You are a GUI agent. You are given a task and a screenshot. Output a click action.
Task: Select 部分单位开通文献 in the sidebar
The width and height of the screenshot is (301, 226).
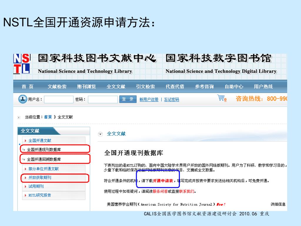coord(44,169)
